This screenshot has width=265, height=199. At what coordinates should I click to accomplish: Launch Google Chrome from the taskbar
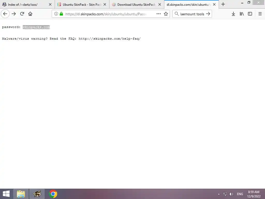point(53,194)
